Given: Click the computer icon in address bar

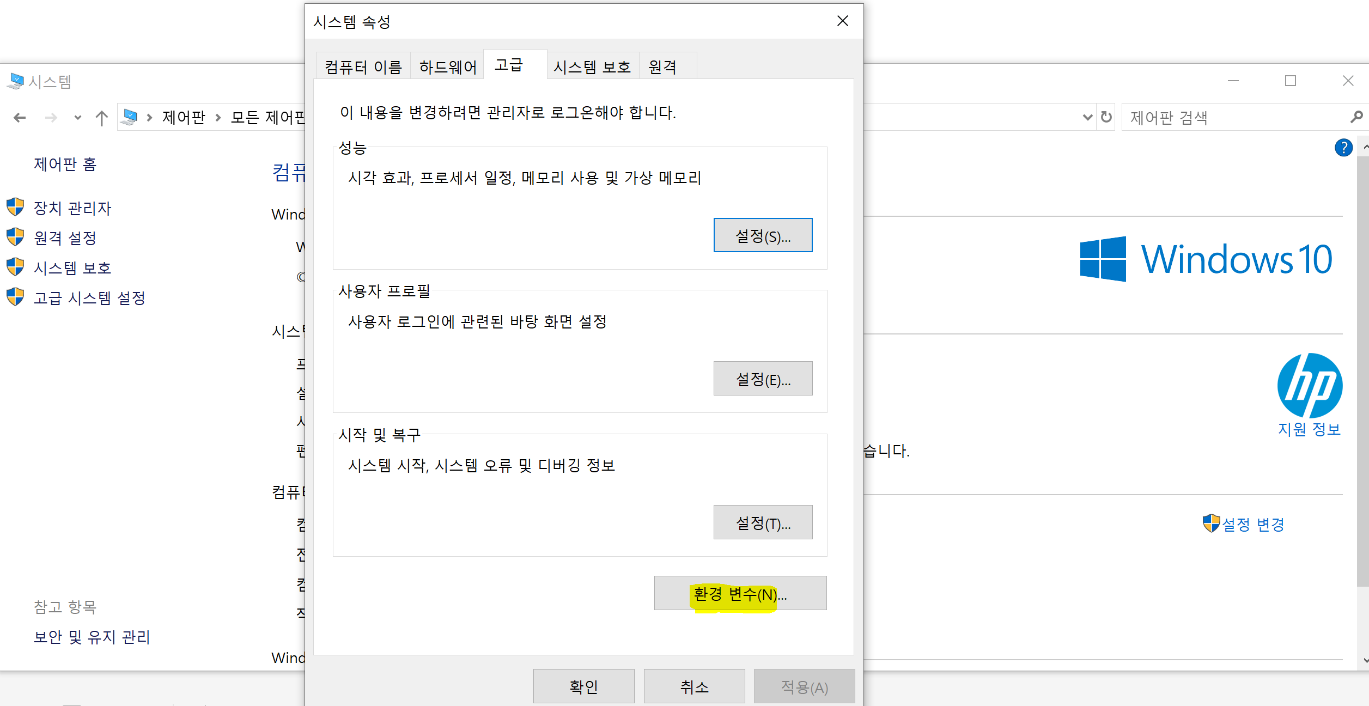Looking at the screenshot, I should tap(130, 117).
